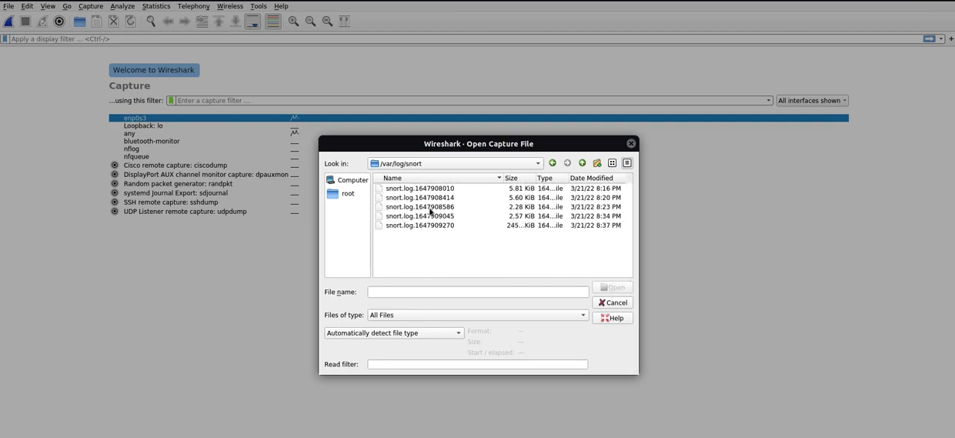Switch dialog to Detail View

pyautogui.click(x=627, y=163)
